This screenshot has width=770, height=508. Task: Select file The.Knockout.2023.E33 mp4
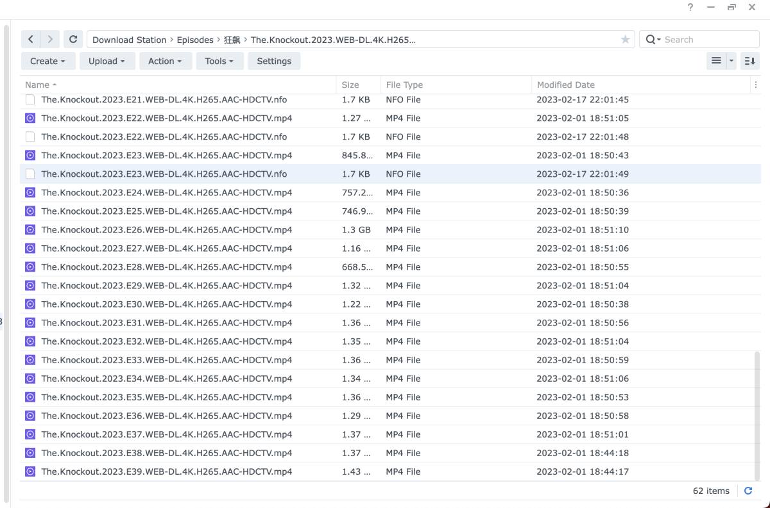click(x=391, y=359)
